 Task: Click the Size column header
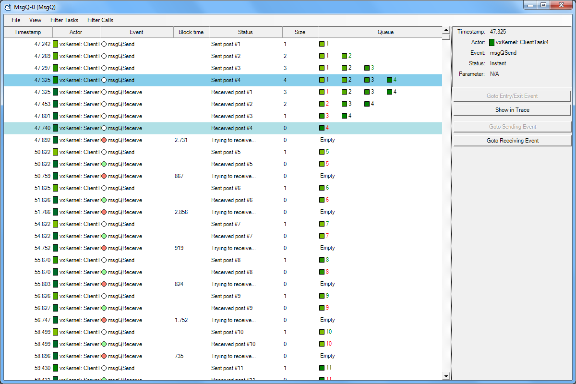coord(300,32)
